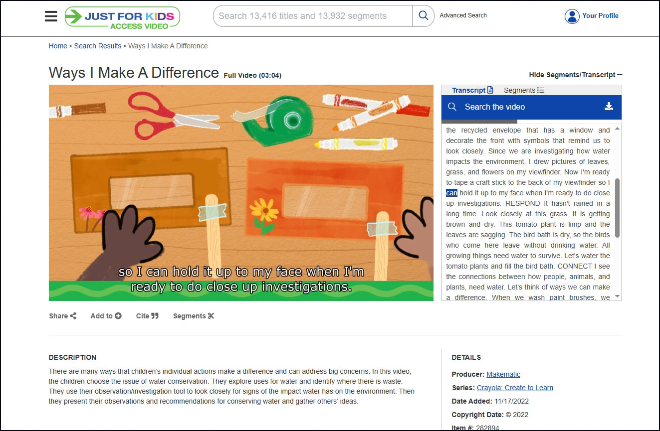Select the Transcript tab
Screen dimensions: 660x431
(472, 90)
